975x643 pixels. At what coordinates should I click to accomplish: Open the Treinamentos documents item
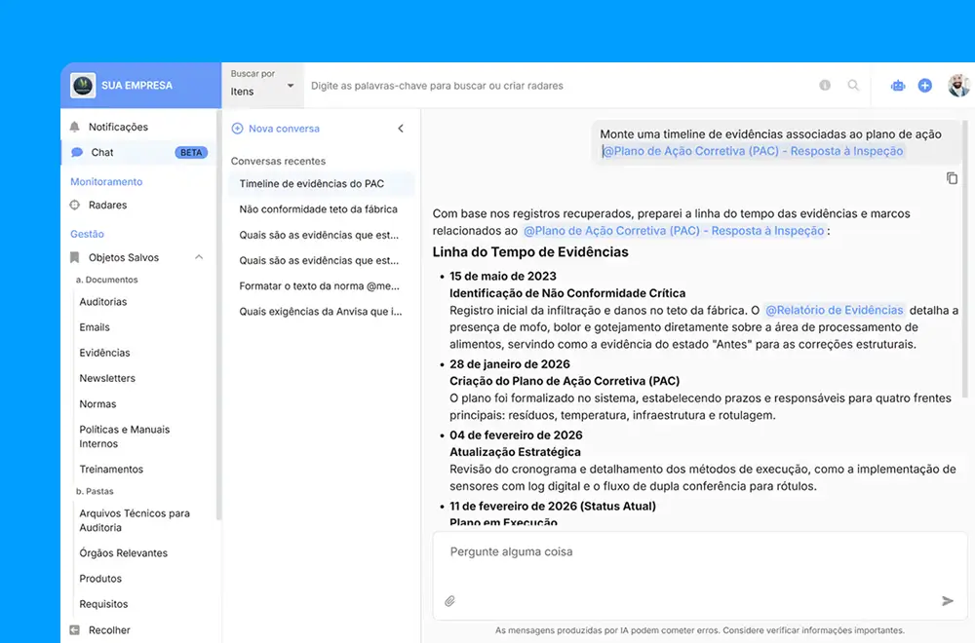tap(111, 469)
